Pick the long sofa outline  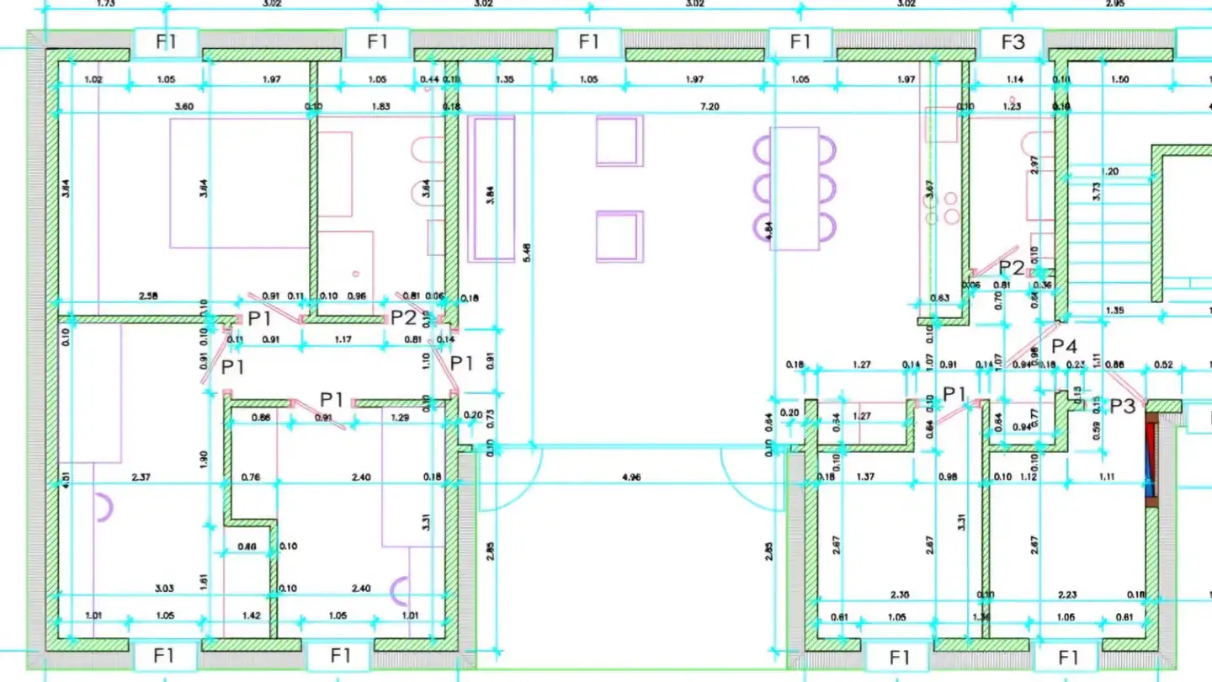492,189
